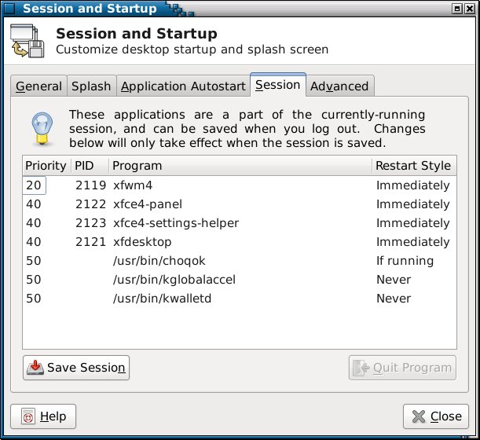Viewport: 480px width, 440px height.
Task: Select the xfce4-settings-helper row
Action: 176,223
